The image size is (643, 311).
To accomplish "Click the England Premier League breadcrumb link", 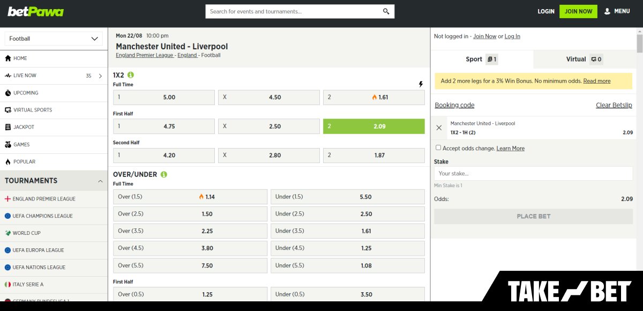I will tap(145, 55).
